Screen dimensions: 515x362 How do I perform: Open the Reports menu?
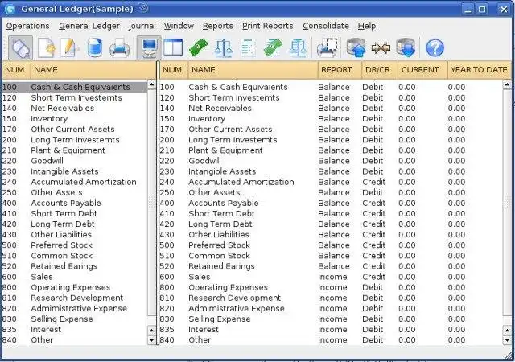coord(218,26)
